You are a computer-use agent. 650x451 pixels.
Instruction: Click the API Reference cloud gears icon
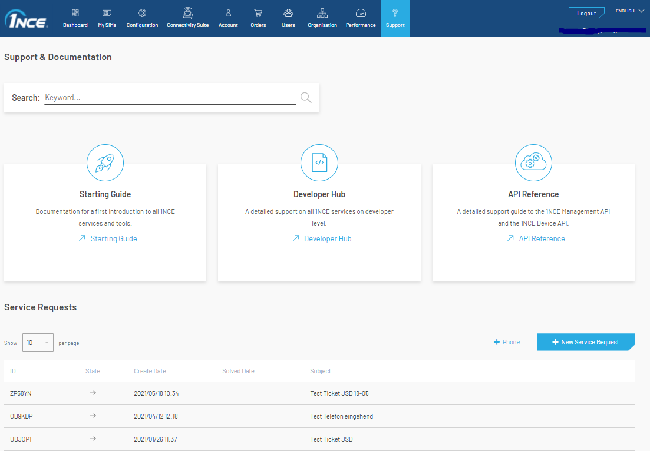[533, 163]
